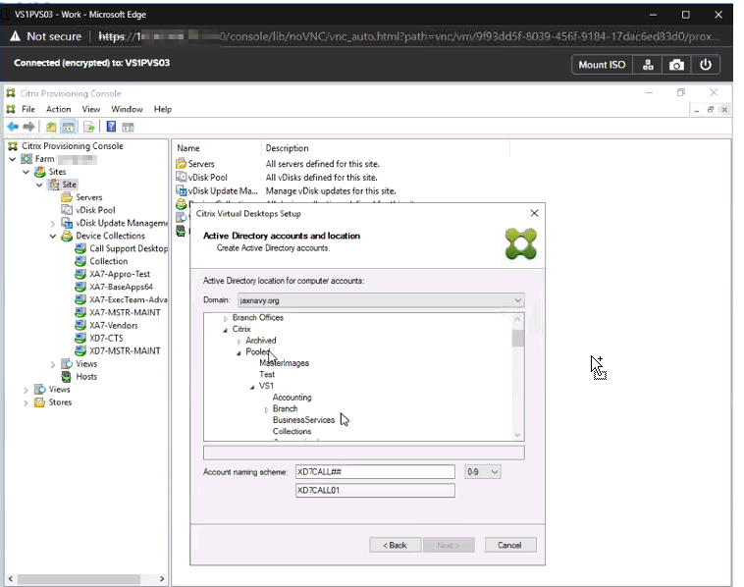Expand the Views node under Site
This screenshot has height=587, width=744.
53,364
